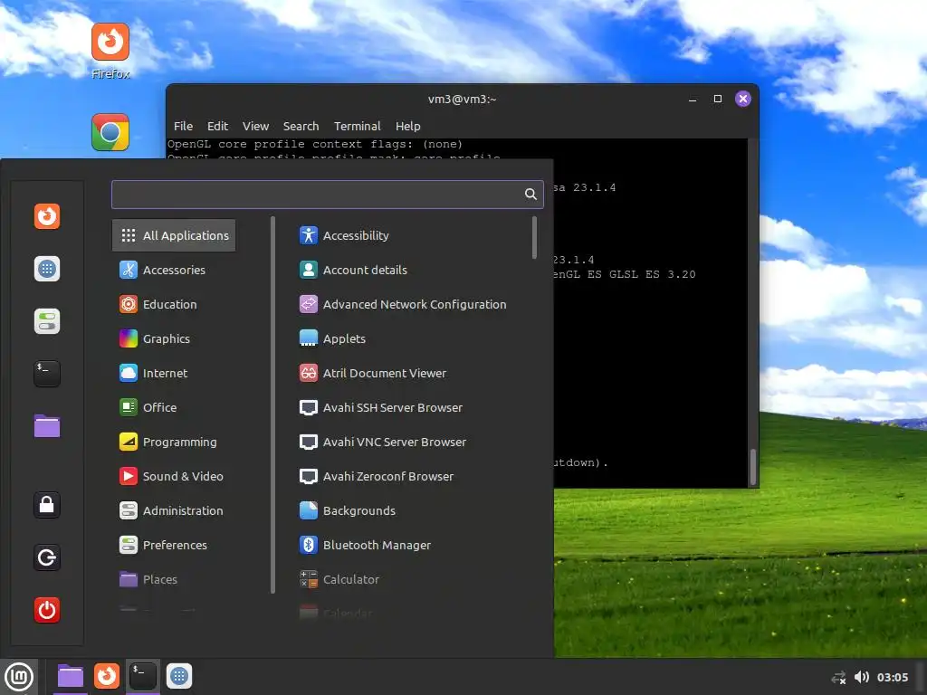This screenshot has width=927, height=695.
Task: Click the magnifier icon in search box
Action: [x=530, y=195]
